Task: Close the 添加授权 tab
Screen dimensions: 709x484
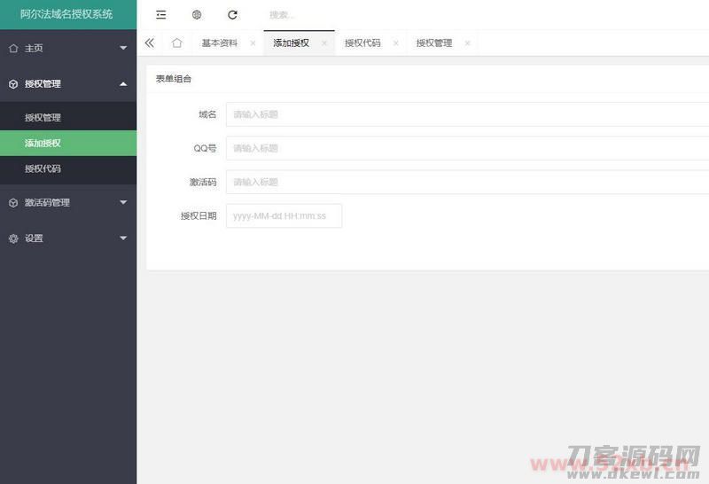Action: [324, 43]
